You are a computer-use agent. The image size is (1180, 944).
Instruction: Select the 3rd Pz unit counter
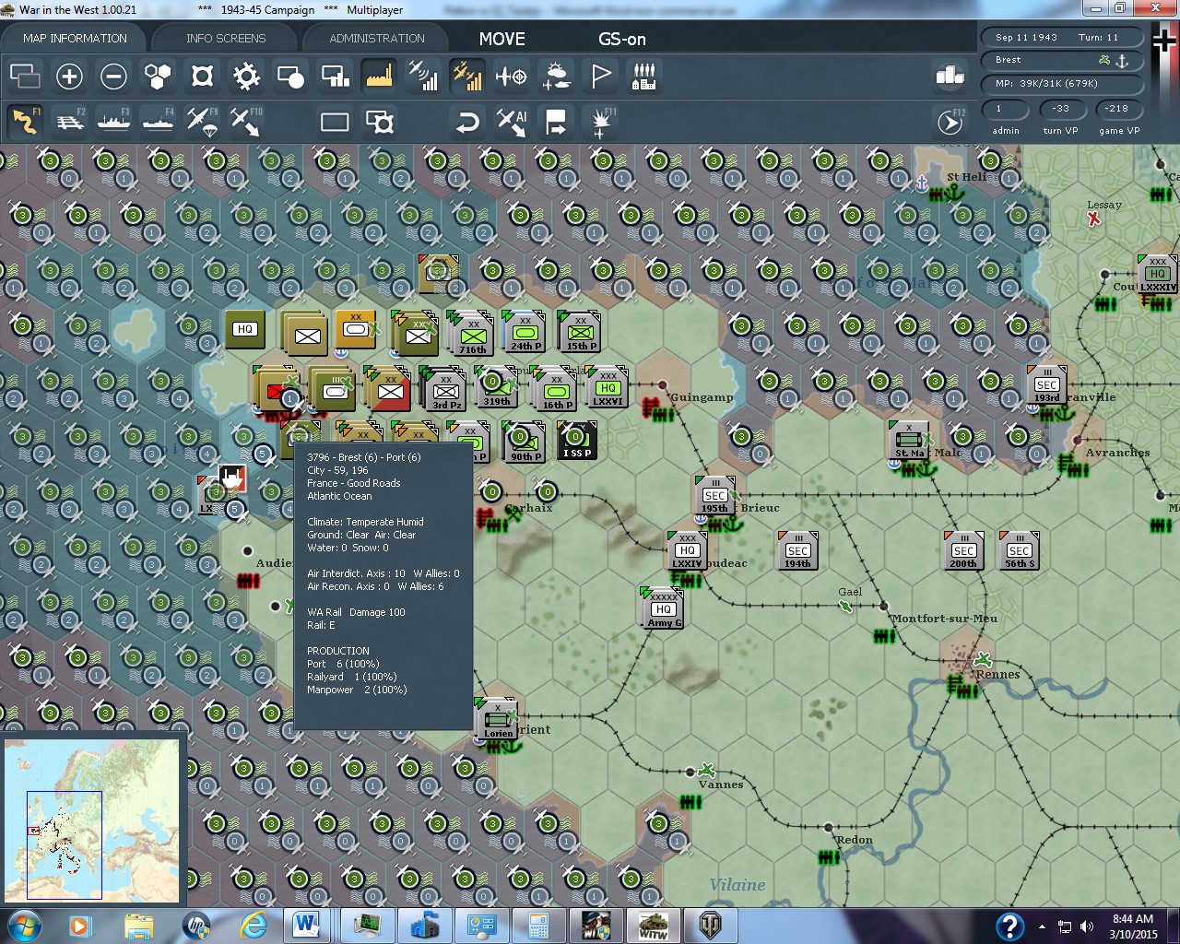tap(447, 391)
